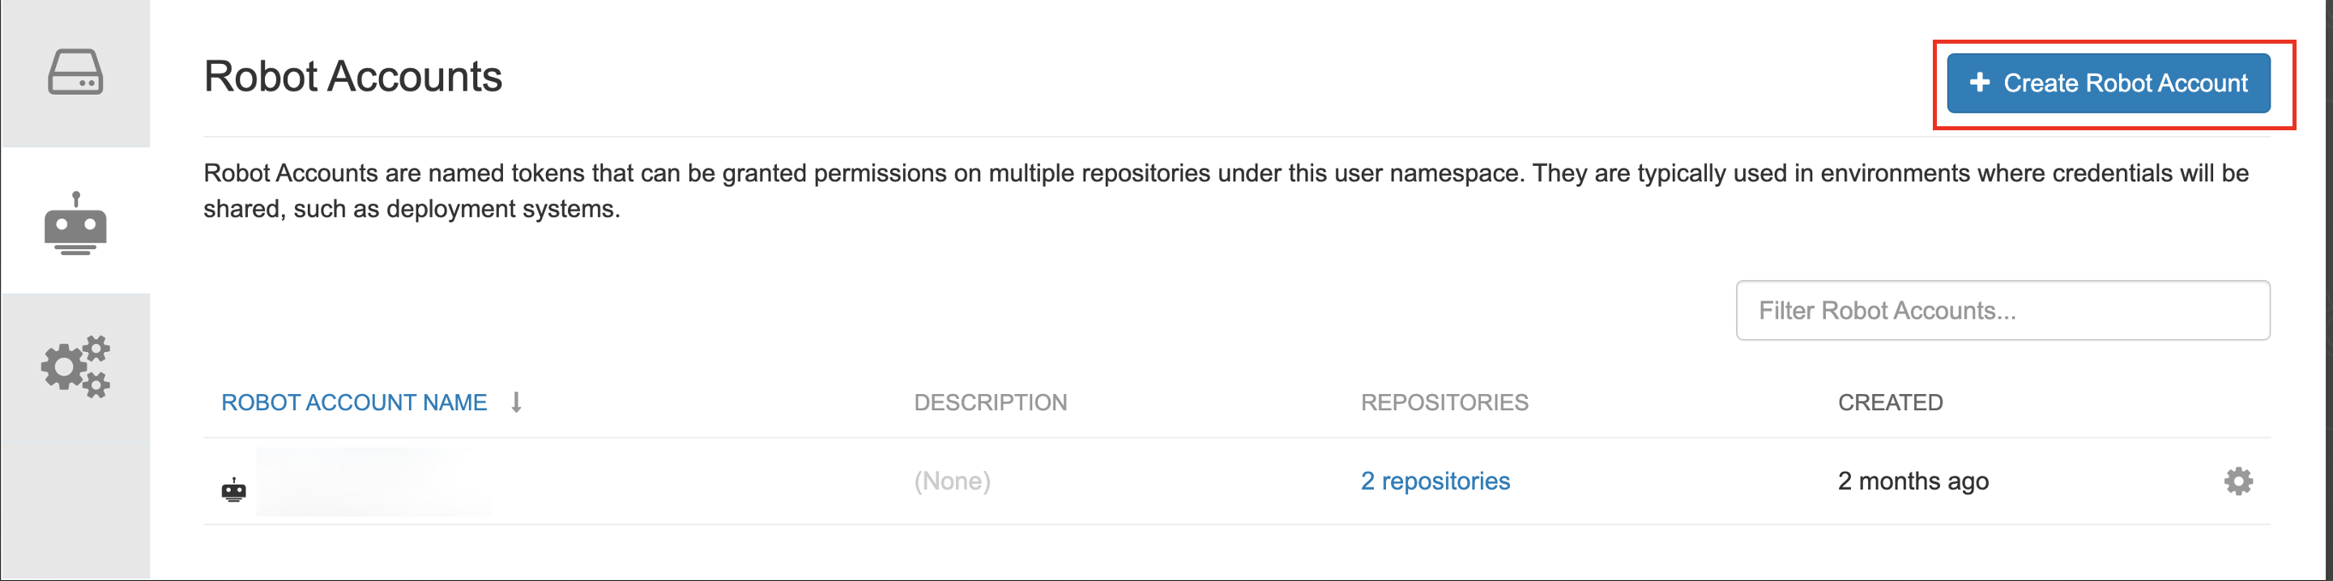Sort by the ROBOT ACCOUNT NAME column

(354, 403)
